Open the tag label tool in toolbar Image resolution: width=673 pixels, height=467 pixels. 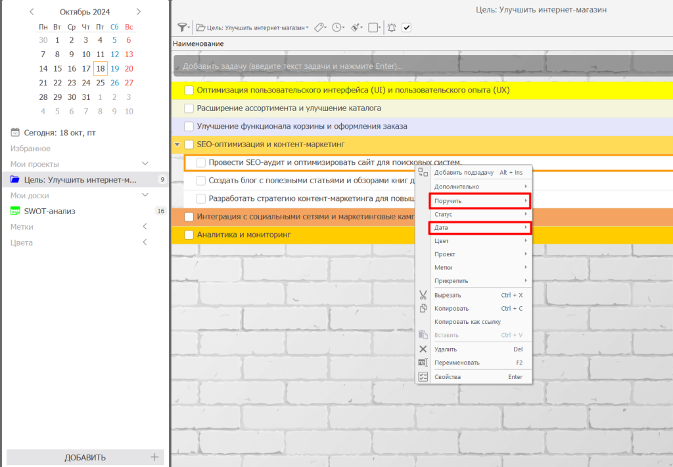[319, 28]
